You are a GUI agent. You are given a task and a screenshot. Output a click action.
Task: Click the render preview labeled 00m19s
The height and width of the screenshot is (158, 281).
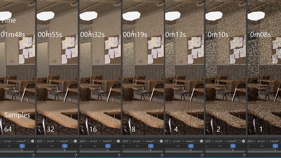click(x=143, y=67)
